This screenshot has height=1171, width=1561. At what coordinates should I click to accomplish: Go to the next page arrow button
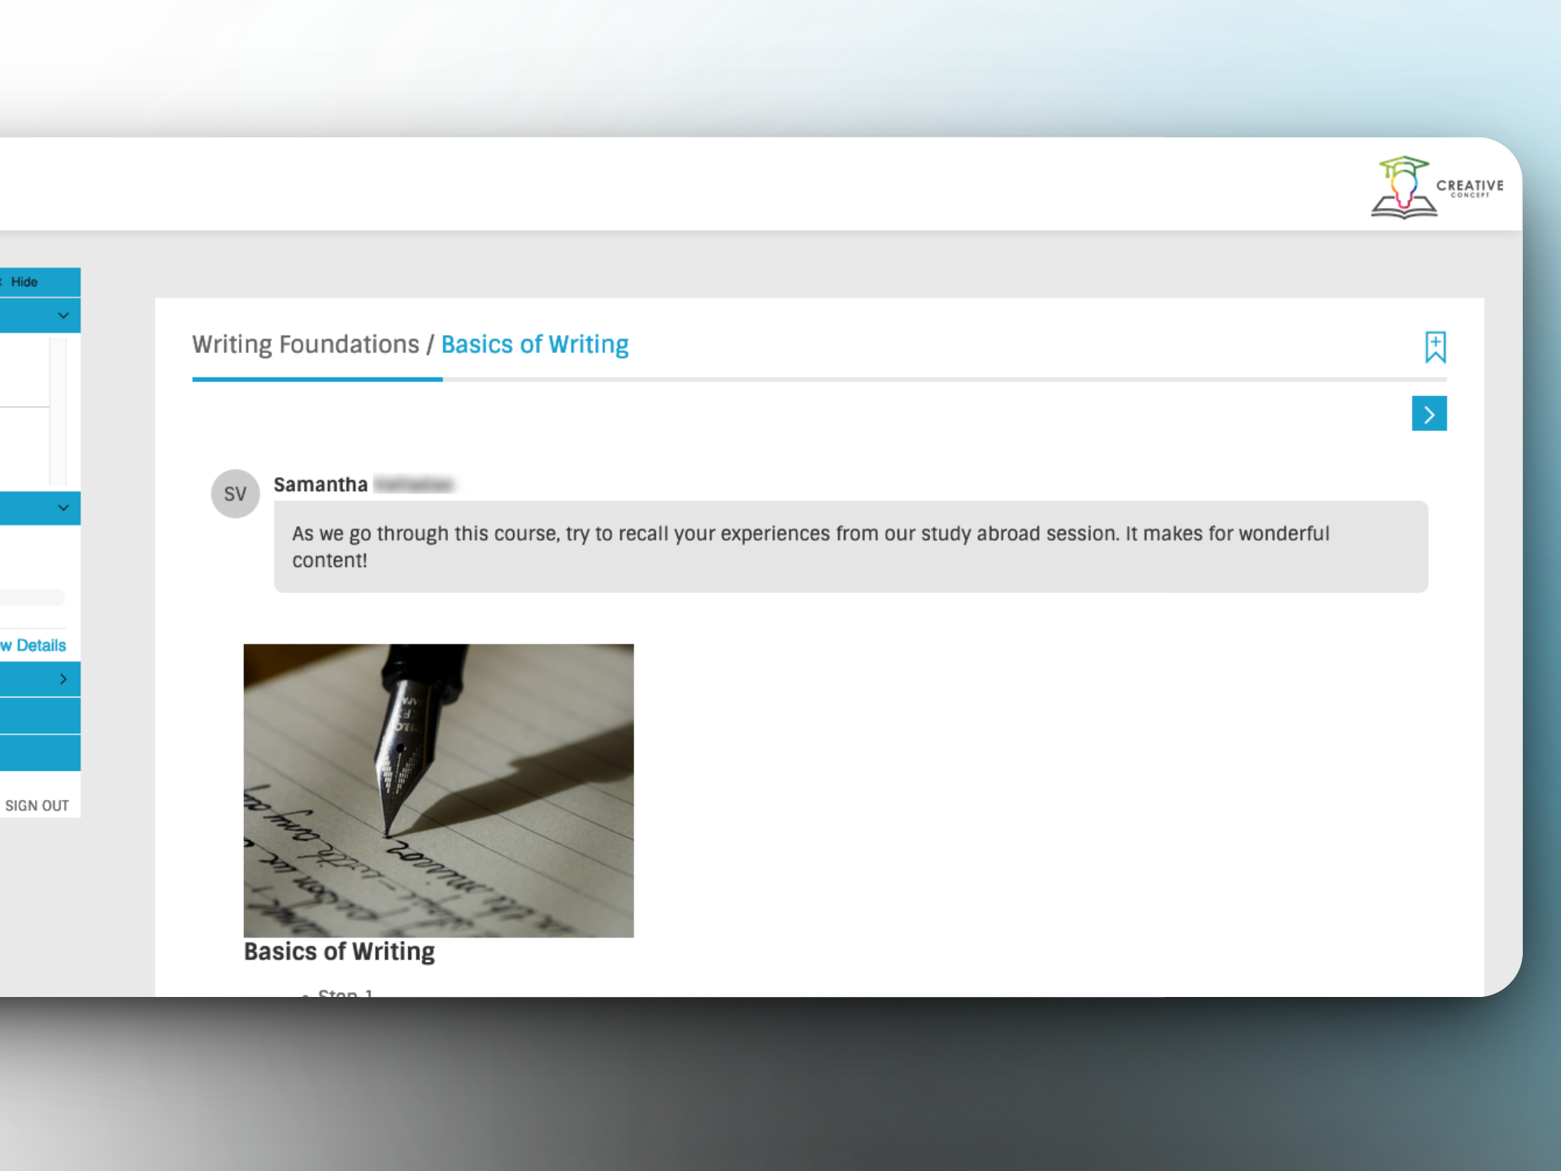tap(1429, 414)
